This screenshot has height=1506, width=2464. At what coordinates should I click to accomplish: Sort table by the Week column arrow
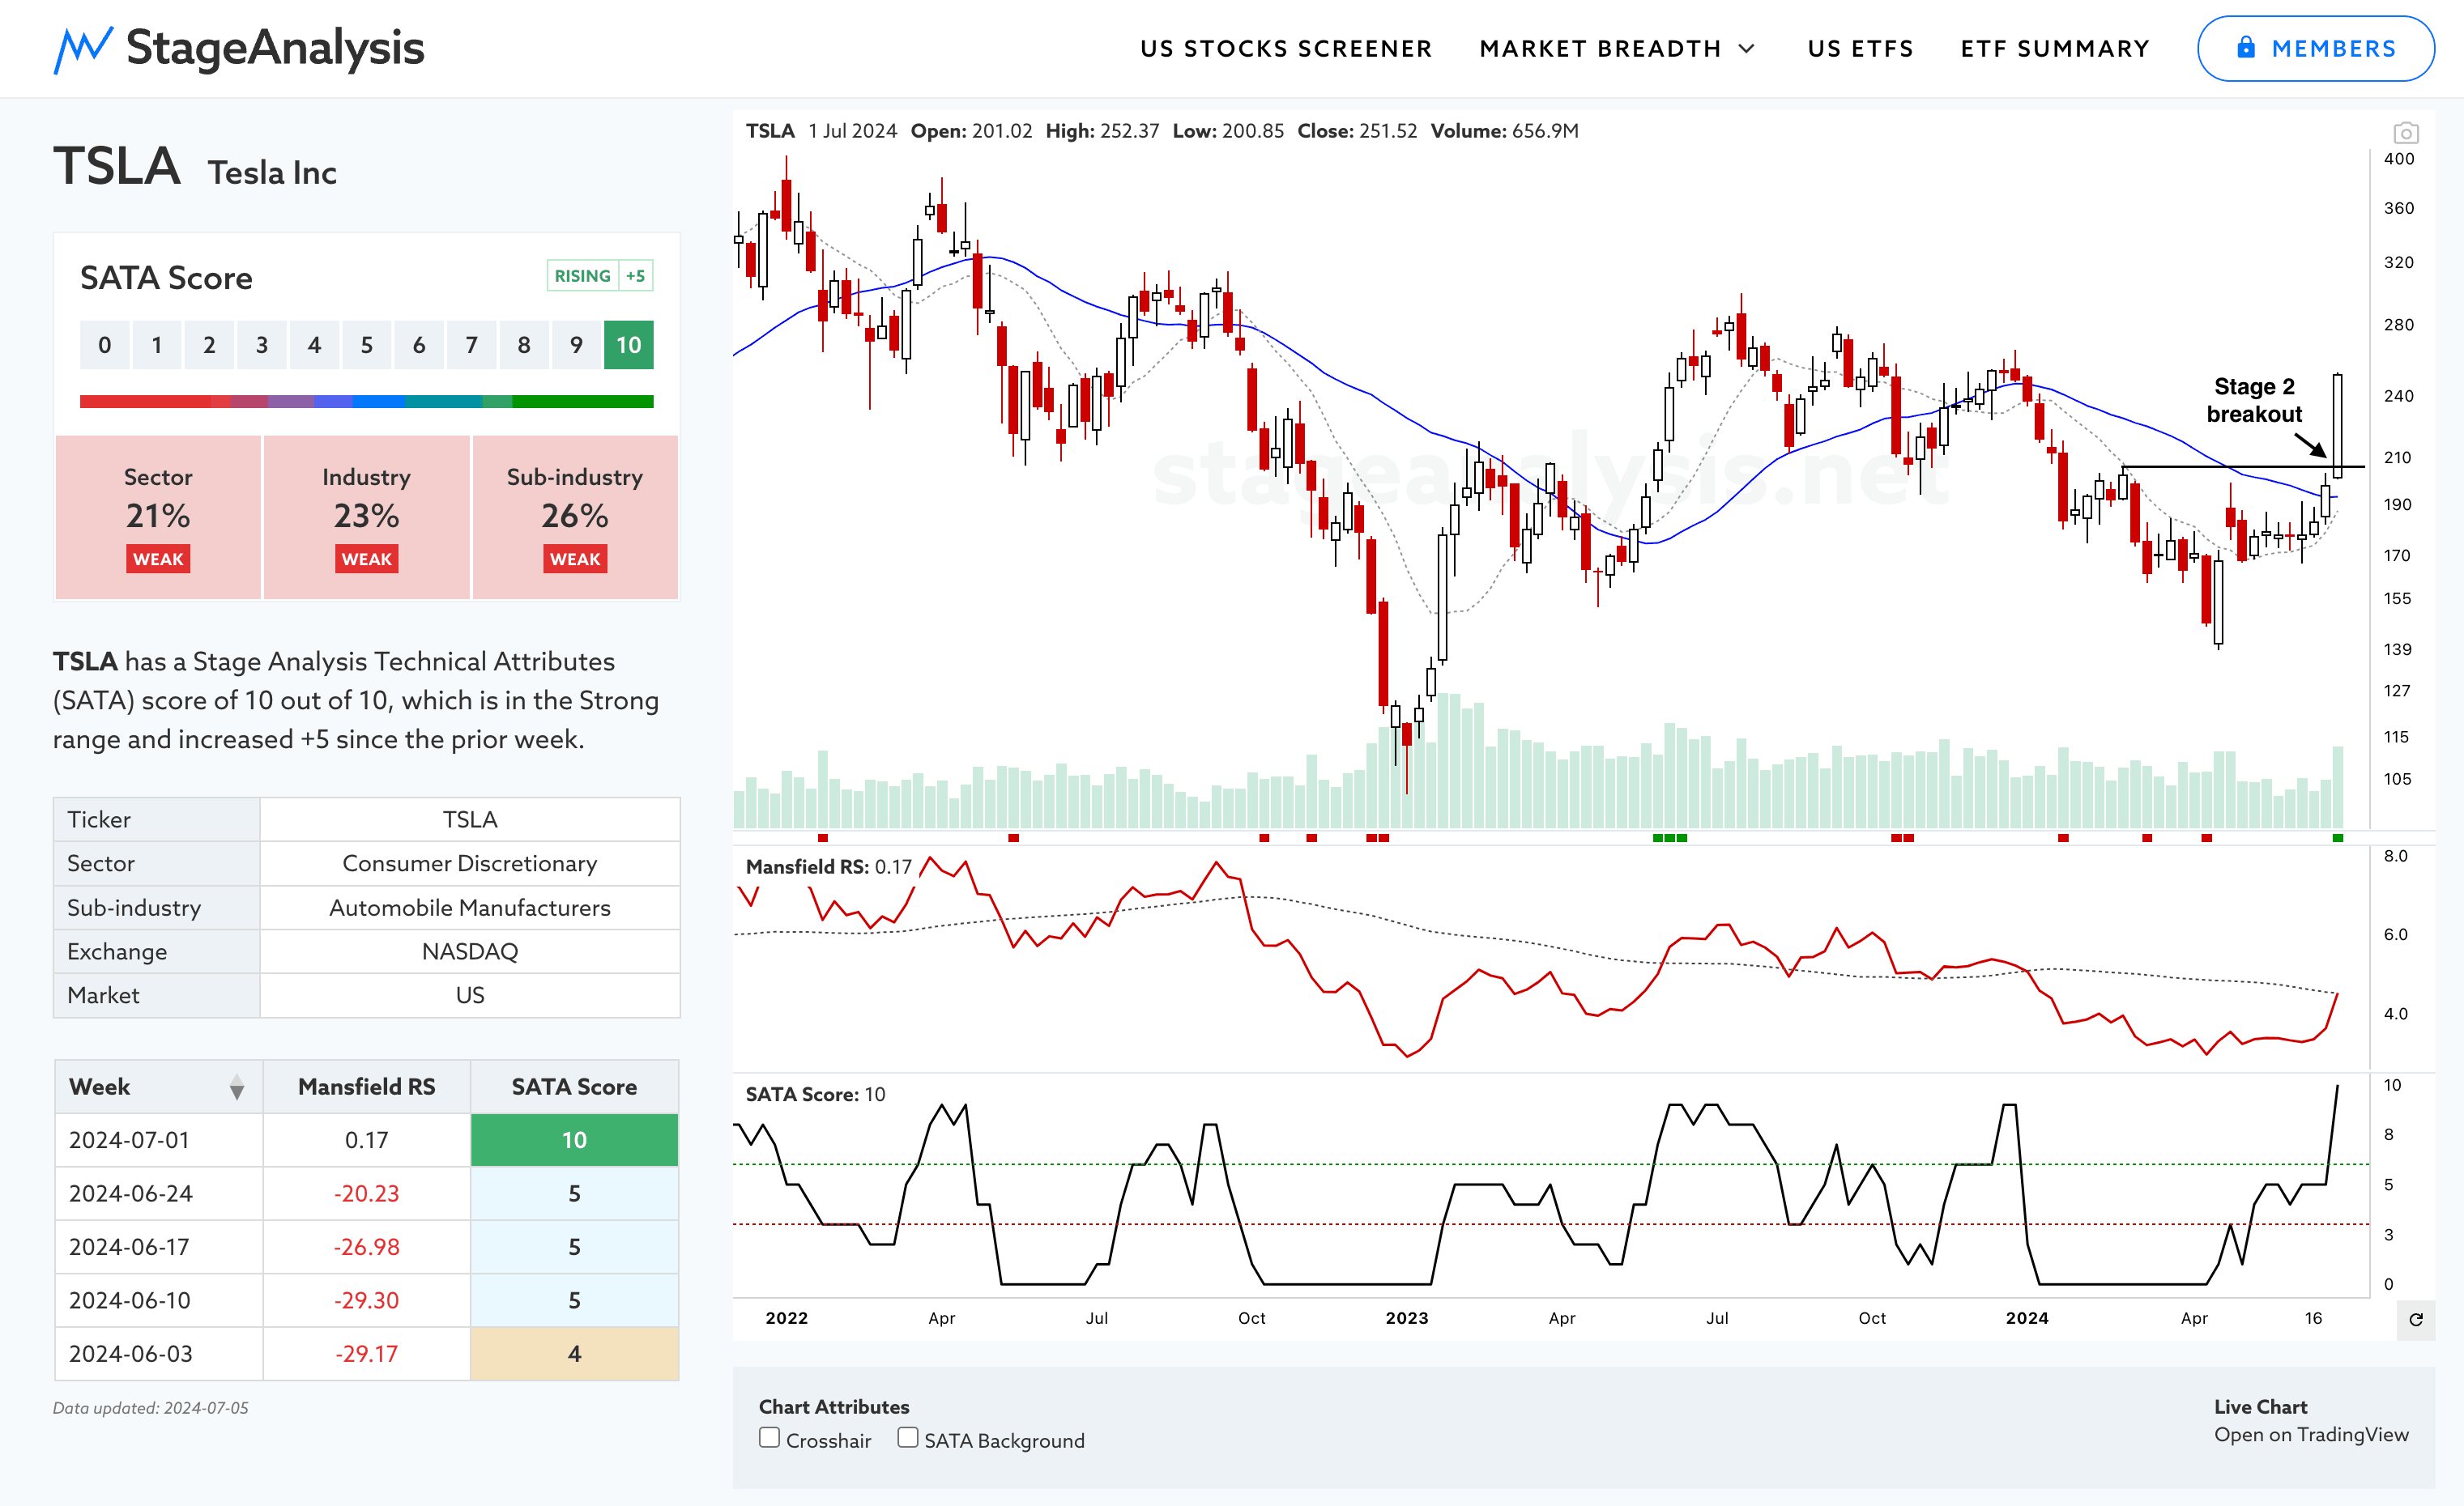[237, 1087]
